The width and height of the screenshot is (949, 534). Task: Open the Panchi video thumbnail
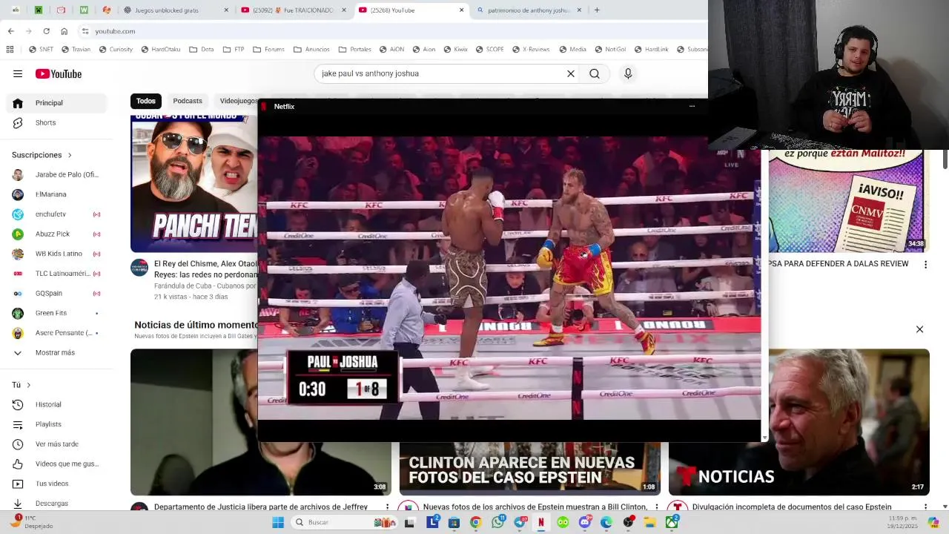click(194, 184)
